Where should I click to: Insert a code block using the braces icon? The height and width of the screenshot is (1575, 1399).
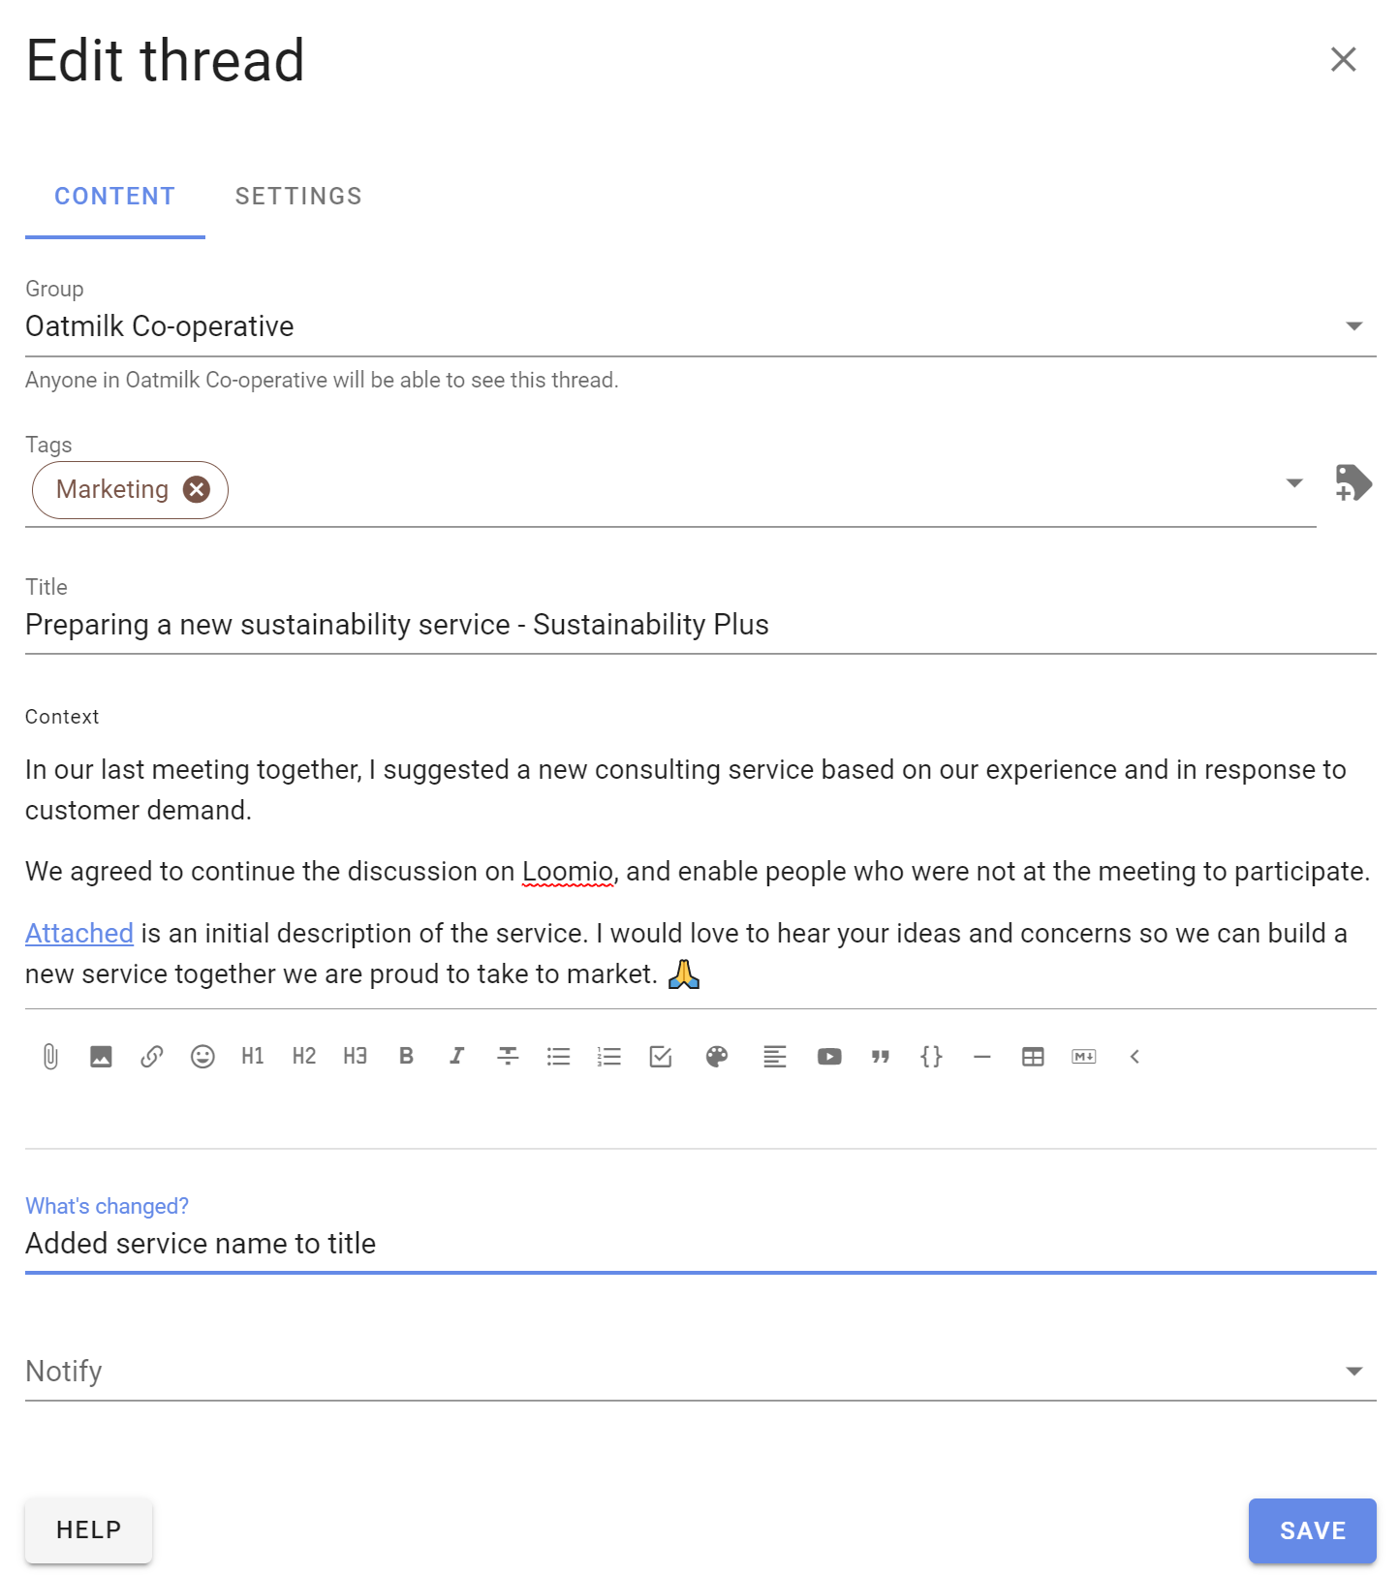(x=931, y=1057)
